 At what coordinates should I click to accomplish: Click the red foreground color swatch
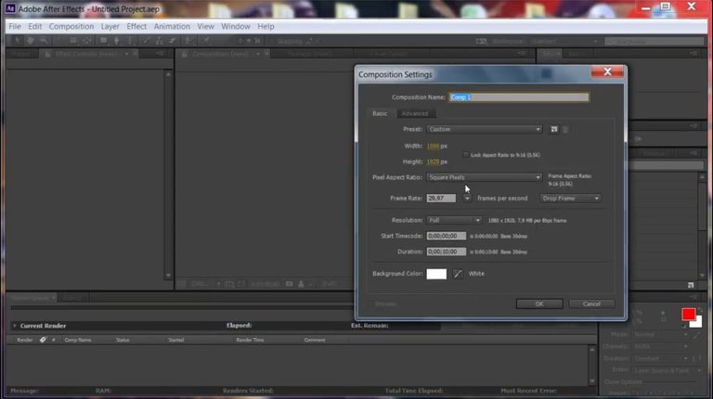(x=688, y=314)
